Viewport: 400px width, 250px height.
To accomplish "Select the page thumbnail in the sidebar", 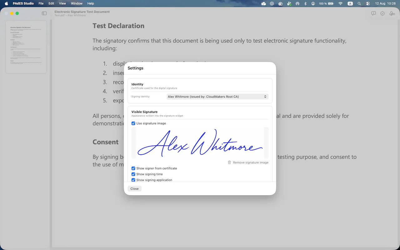I will (x=26, y=47).
